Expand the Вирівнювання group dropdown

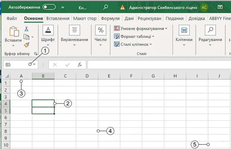[x=74, y=45]
